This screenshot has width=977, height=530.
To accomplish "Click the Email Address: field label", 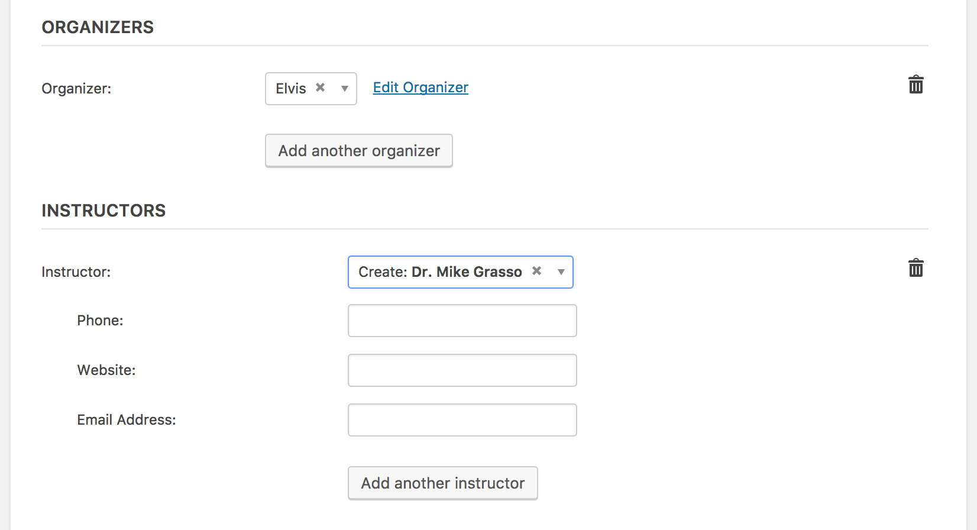I will pyautogui.click(x=127, y=420).
